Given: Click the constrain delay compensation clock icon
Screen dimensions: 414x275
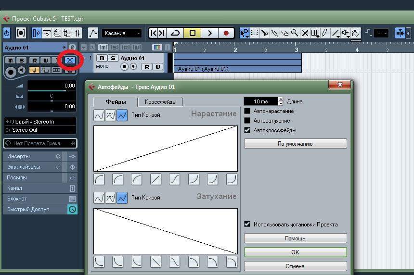Looking at the screenshot, I should 21,33.
